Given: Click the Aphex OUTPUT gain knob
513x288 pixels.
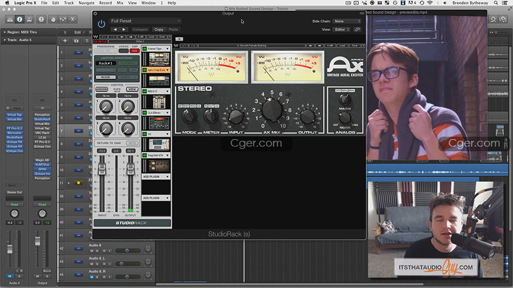Looking at the screenshot, I should pos(307,116).
